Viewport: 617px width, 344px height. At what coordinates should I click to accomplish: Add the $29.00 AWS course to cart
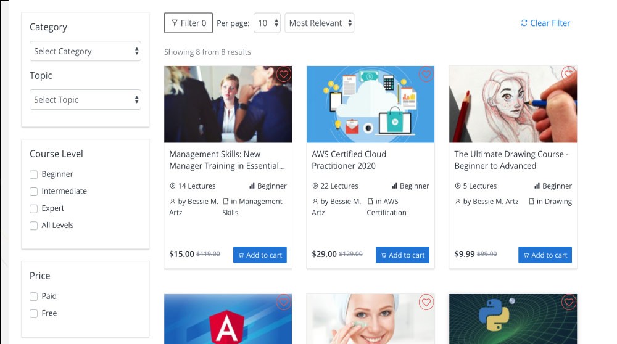click(x=402, y=255)
